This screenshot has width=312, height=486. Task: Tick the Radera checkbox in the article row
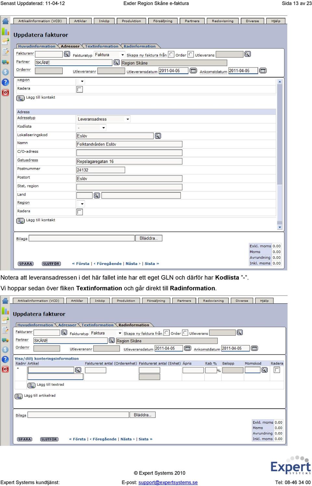click(x=277, y=370)
